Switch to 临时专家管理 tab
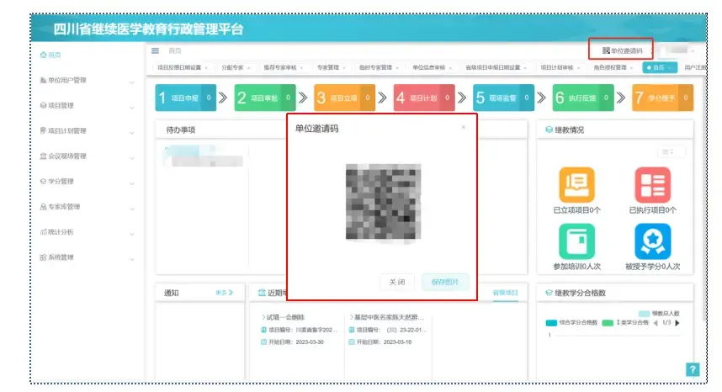Viewport: 722px width, 392px height. (x=376, y=67)
